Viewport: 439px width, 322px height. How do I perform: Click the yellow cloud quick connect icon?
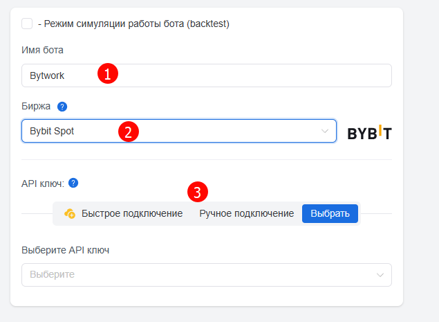tap(70, 213)
